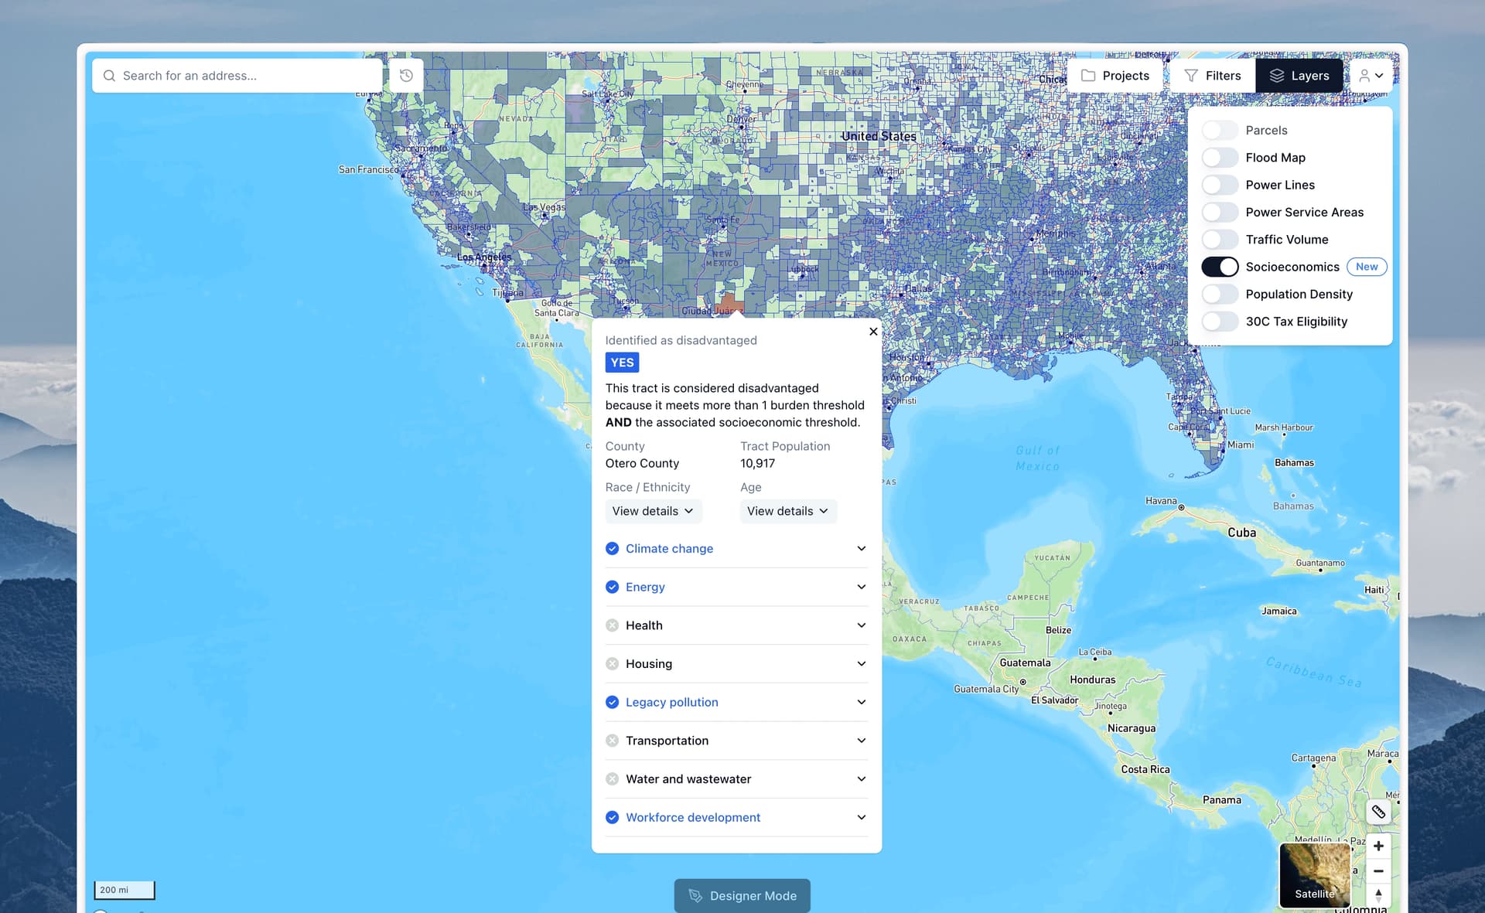
Task: Click the search address input icon
Action: pos(109,75)
